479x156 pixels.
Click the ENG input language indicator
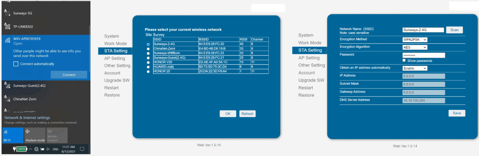56,149
